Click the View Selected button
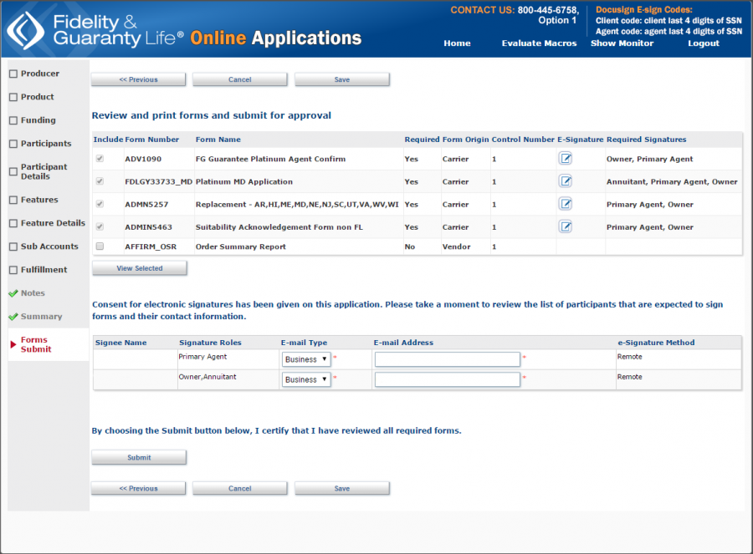753x554 pixels. (x=139, y=268)
